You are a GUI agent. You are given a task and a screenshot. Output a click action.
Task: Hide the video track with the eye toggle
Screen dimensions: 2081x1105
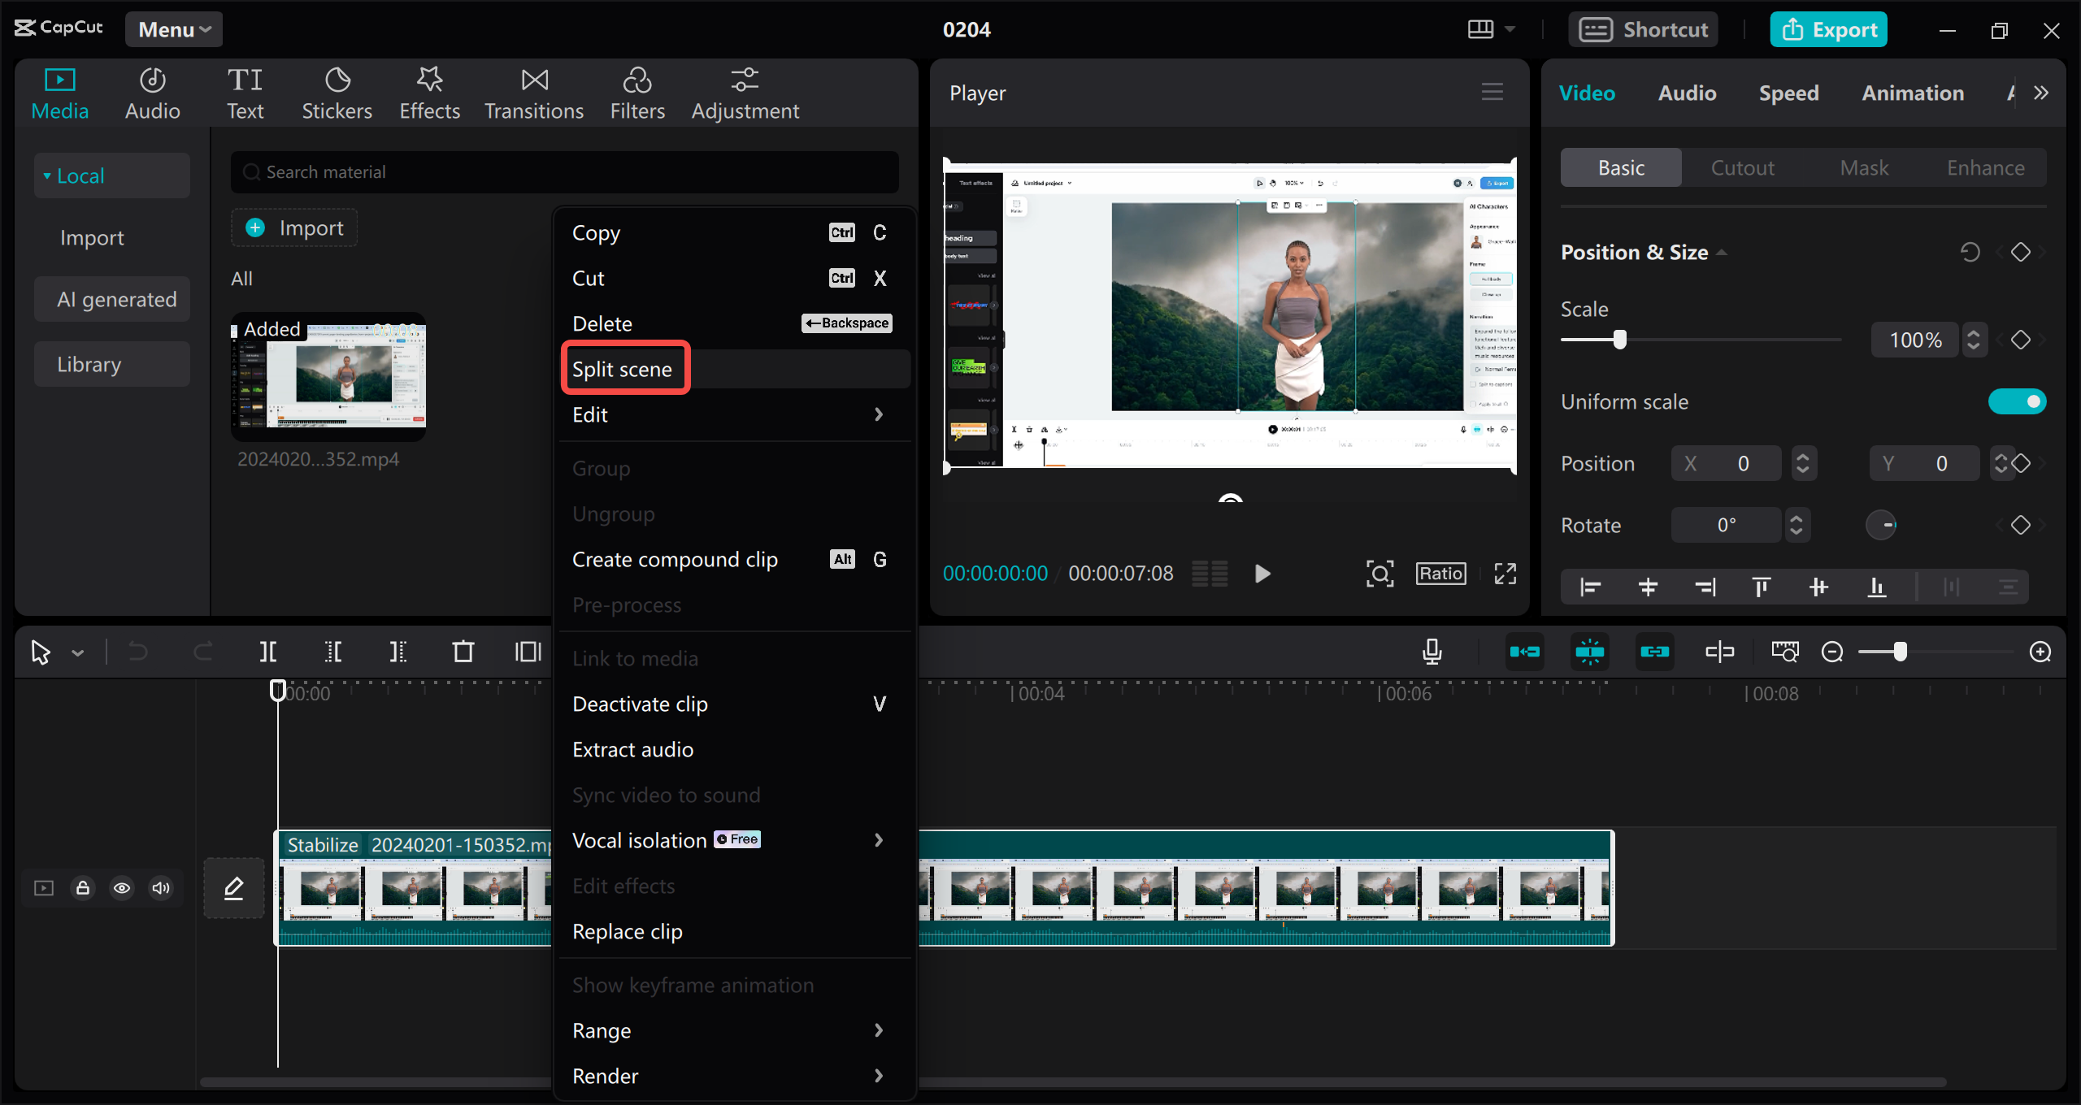122,888
